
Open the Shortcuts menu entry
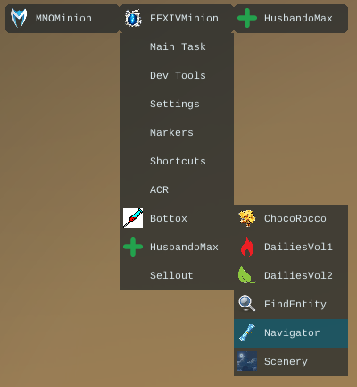177,161
